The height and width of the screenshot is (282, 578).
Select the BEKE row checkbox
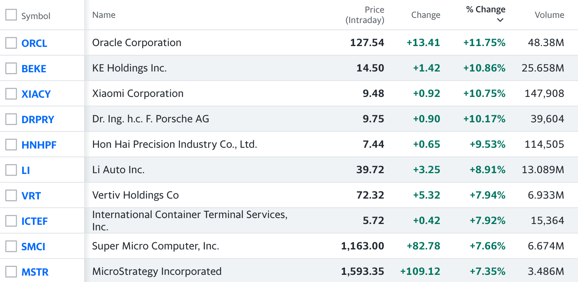tap(11, 68)
